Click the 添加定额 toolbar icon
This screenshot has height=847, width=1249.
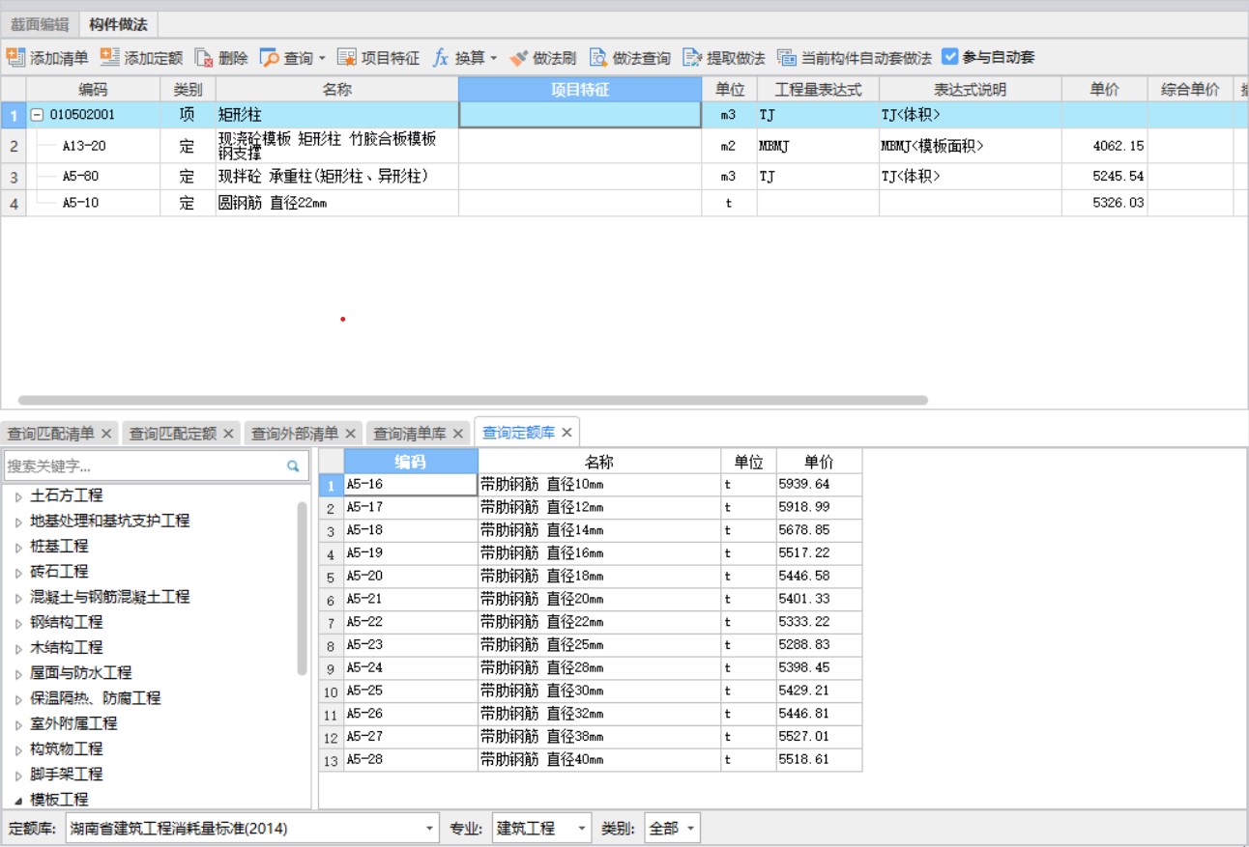click(109, 58)
